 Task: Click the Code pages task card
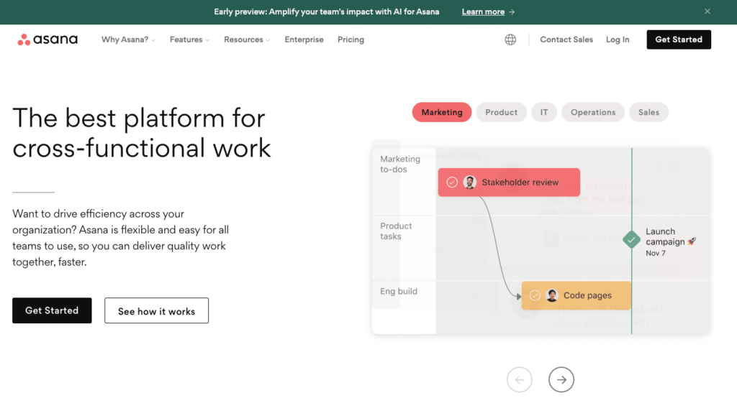pyautogui.click(x=577, y=295)
